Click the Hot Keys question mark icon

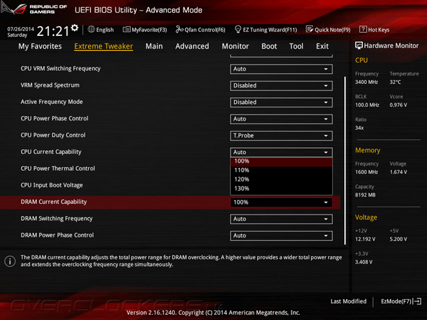click(363, 29)
